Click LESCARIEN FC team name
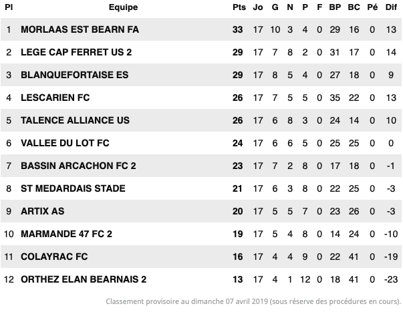 tap(55, 98)
